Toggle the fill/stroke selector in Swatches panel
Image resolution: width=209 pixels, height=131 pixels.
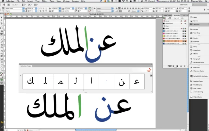click(165, 18)
